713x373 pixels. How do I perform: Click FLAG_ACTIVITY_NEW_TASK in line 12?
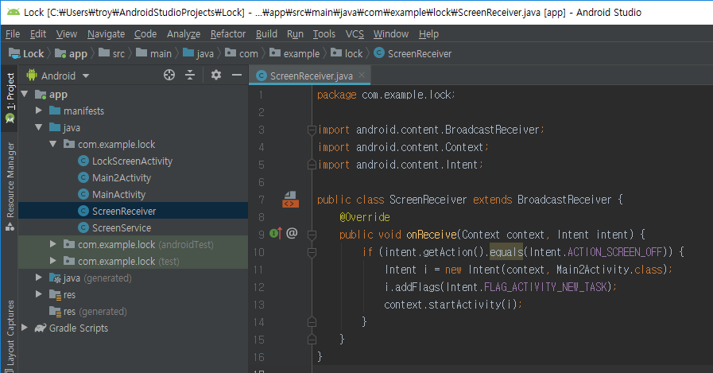click(x=545, y=287)
